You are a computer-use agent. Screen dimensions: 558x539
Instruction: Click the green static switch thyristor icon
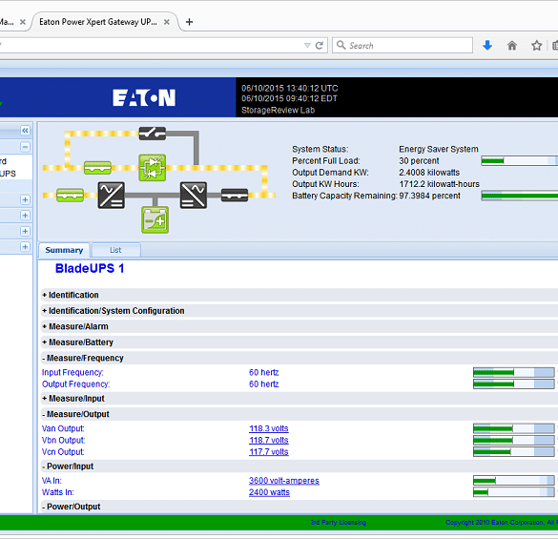tap(153, 167)
